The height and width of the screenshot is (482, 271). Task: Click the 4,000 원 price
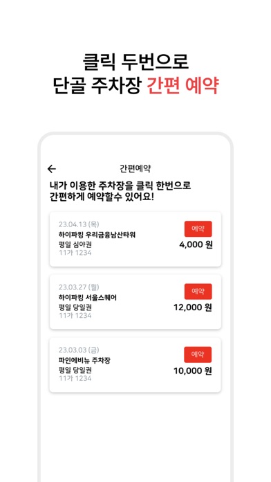point(196,245)
